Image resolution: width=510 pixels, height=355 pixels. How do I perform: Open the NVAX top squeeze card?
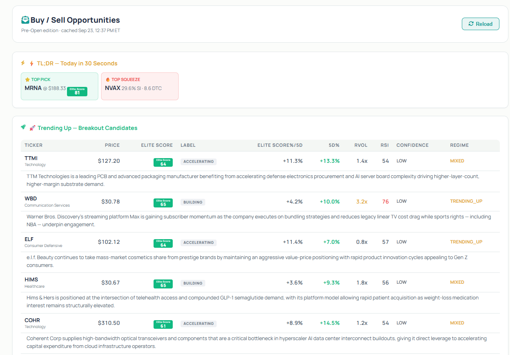coord(140,86)
